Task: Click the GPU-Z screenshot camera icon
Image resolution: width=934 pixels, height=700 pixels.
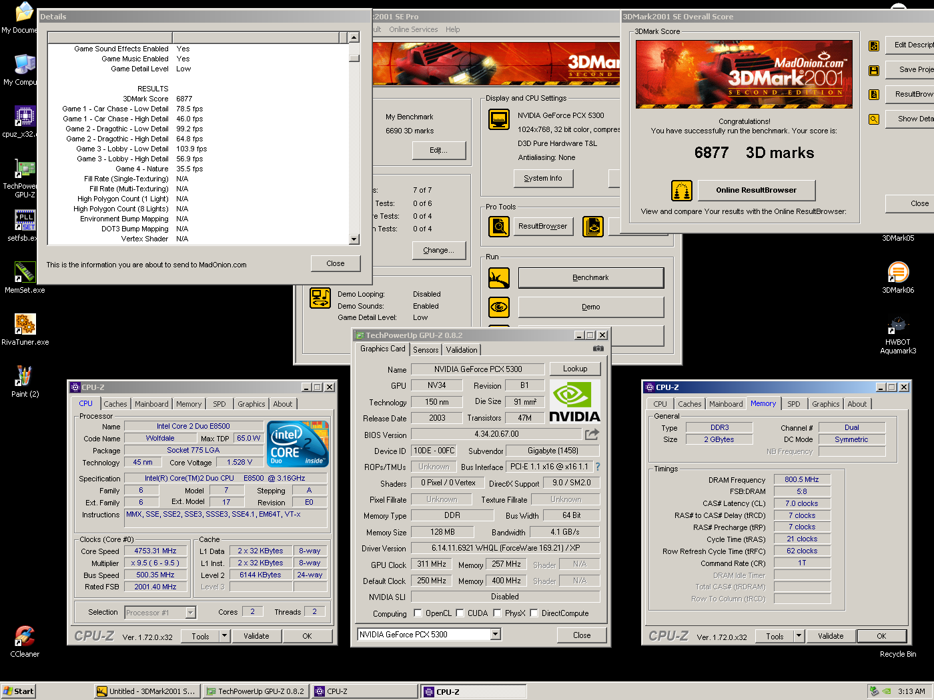Action: [x=598, y=349]
